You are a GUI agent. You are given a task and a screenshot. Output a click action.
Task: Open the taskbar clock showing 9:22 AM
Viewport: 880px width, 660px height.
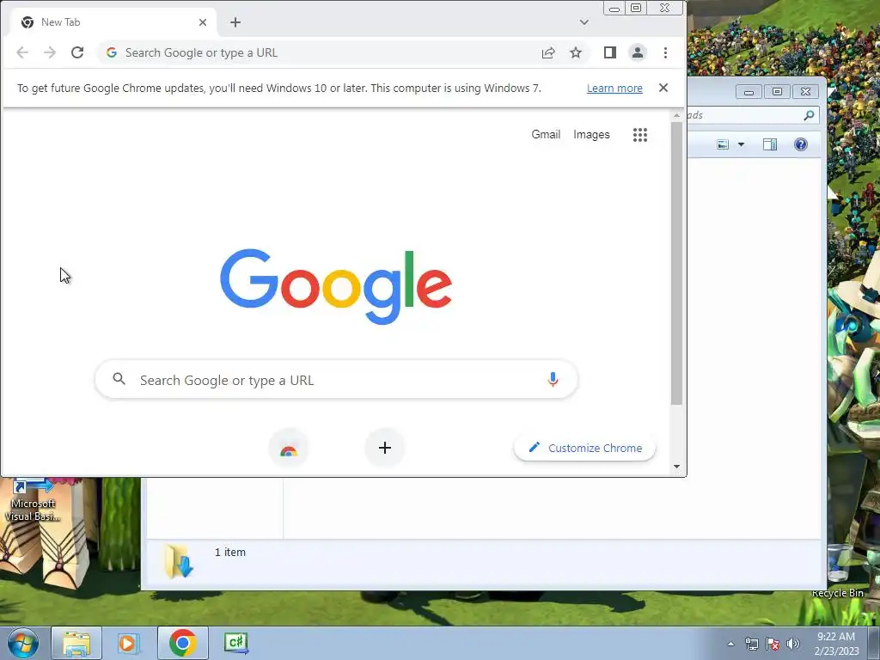pyautogui.click(x=836, y=644)
